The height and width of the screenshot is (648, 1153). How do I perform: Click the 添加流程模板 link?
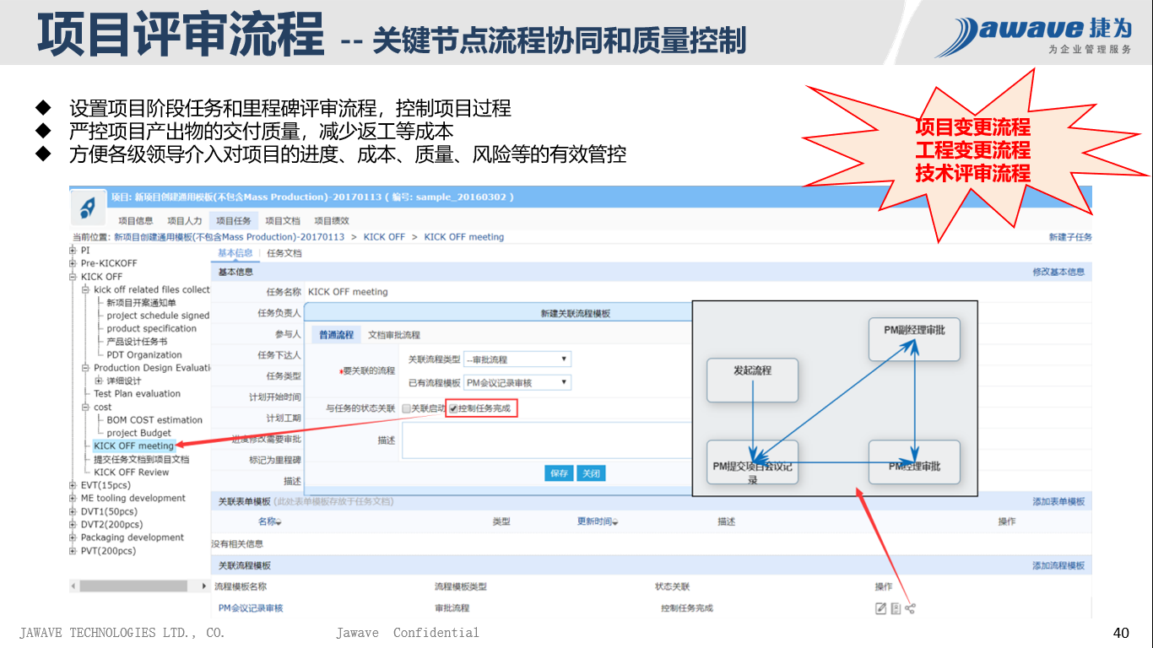click(1058, 565)
